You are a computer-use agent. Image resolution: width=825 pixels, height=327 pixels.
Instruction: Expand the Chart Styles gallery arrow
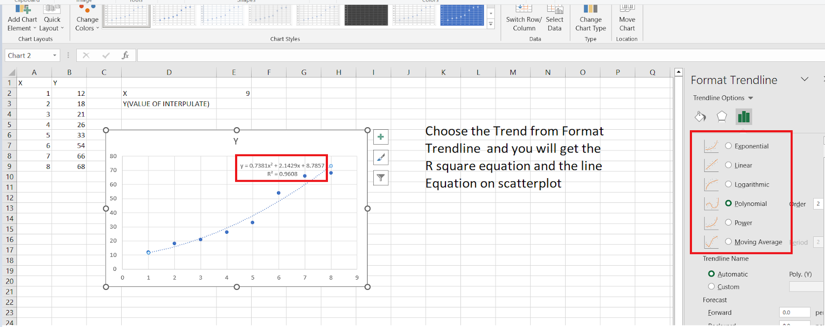click(491, 24)
